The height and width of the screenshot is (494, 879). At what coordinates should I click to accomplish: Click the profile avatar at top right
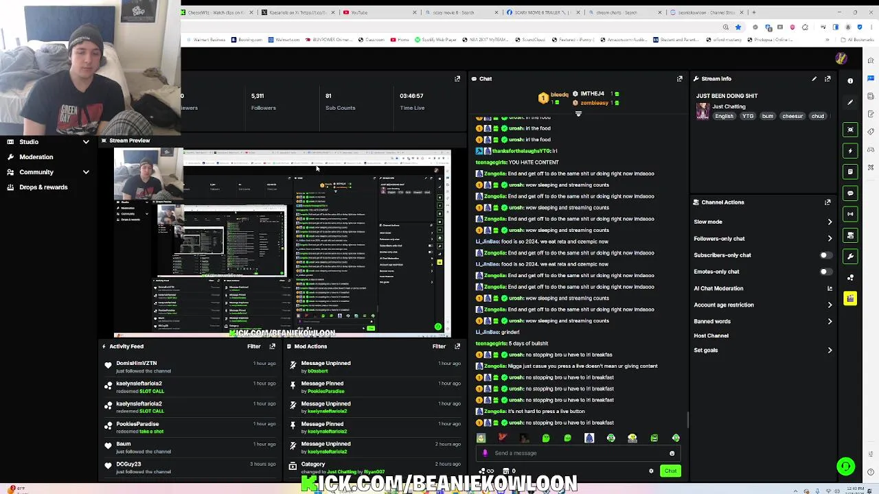[x=841, y=58]
